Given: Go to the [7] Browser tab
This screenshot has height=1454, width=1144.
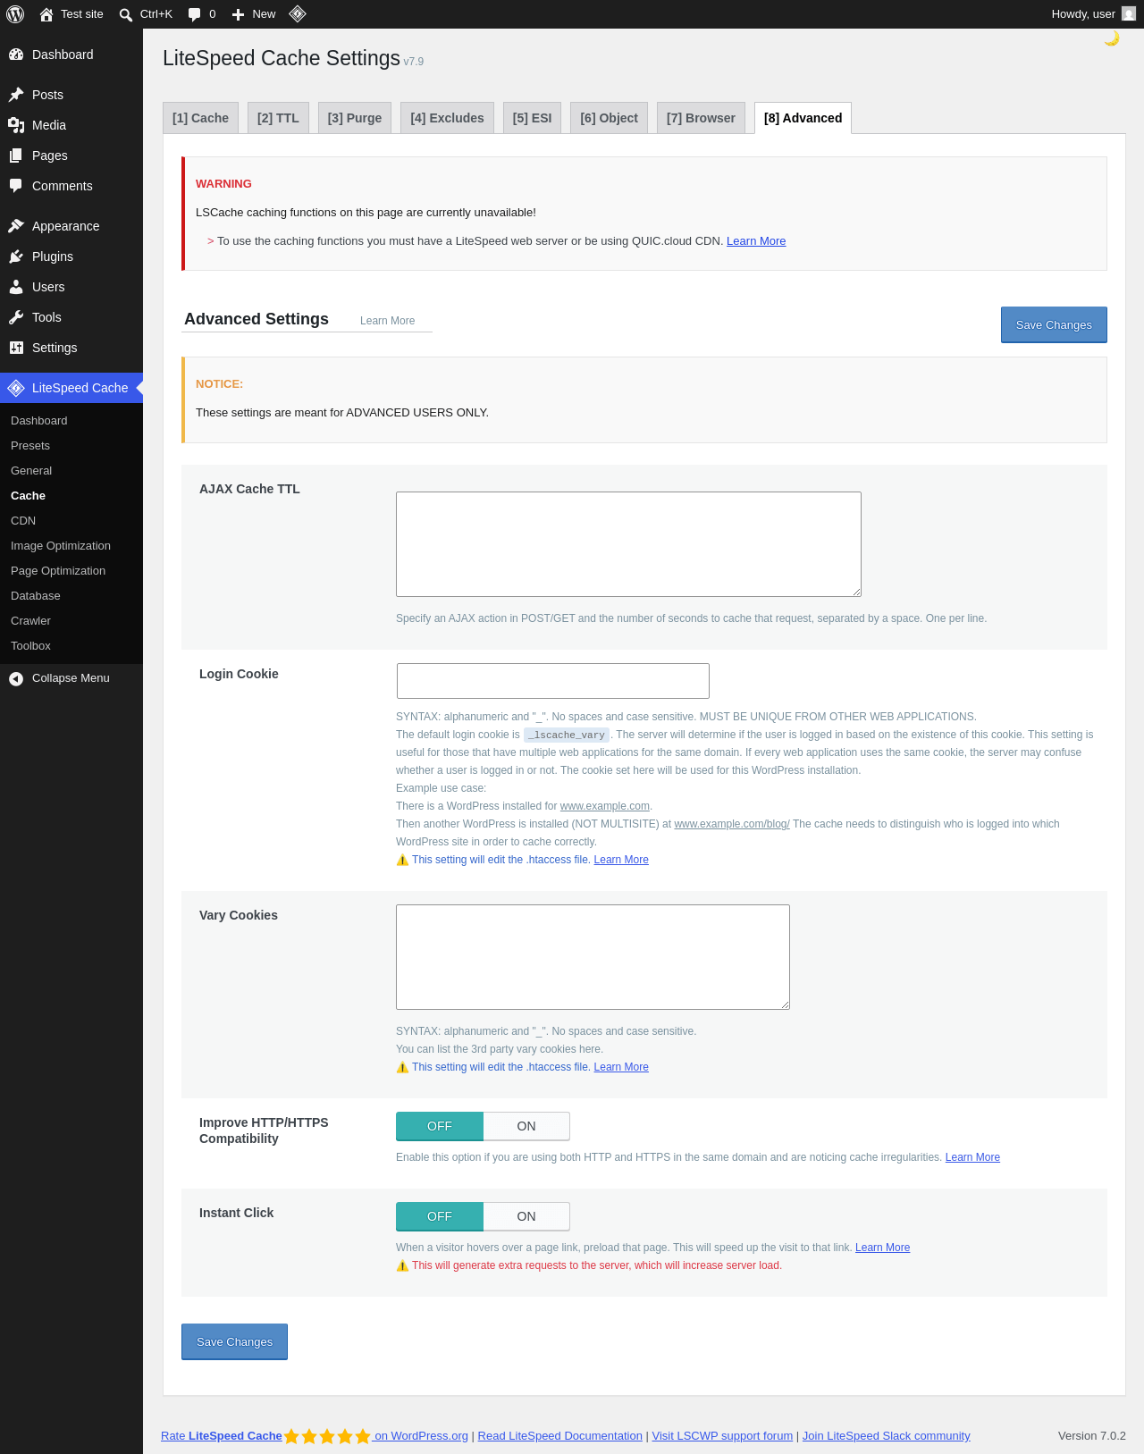Looking at the screenshot, I should (701, 118).
